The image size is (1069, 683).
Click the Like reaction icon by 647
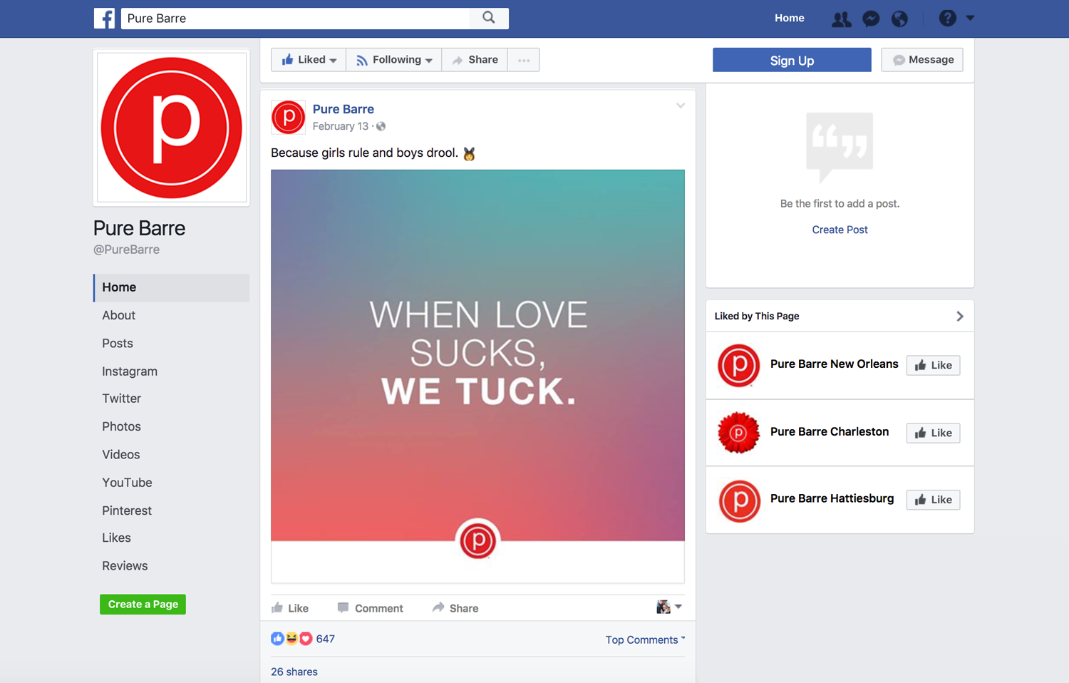[x=277, y=639]
